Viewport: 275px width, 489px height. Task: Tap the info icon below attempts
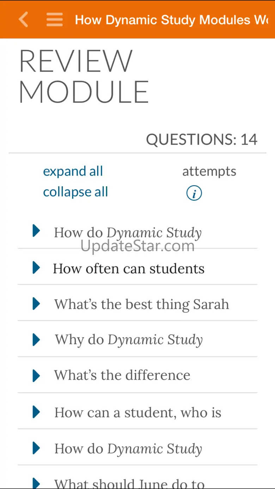[x=194, y=193]
